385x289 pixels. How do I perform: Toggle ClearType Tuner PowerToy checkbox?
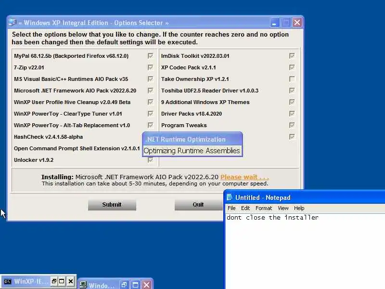tap(151, 114)
